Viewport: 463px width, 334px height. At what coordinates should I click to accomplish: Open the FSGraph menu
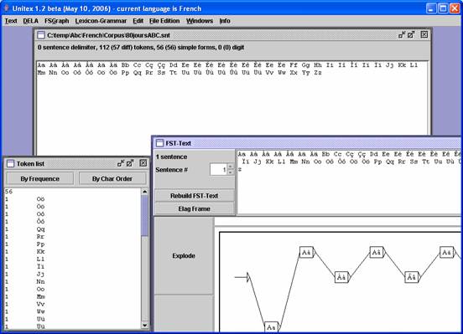57,21
